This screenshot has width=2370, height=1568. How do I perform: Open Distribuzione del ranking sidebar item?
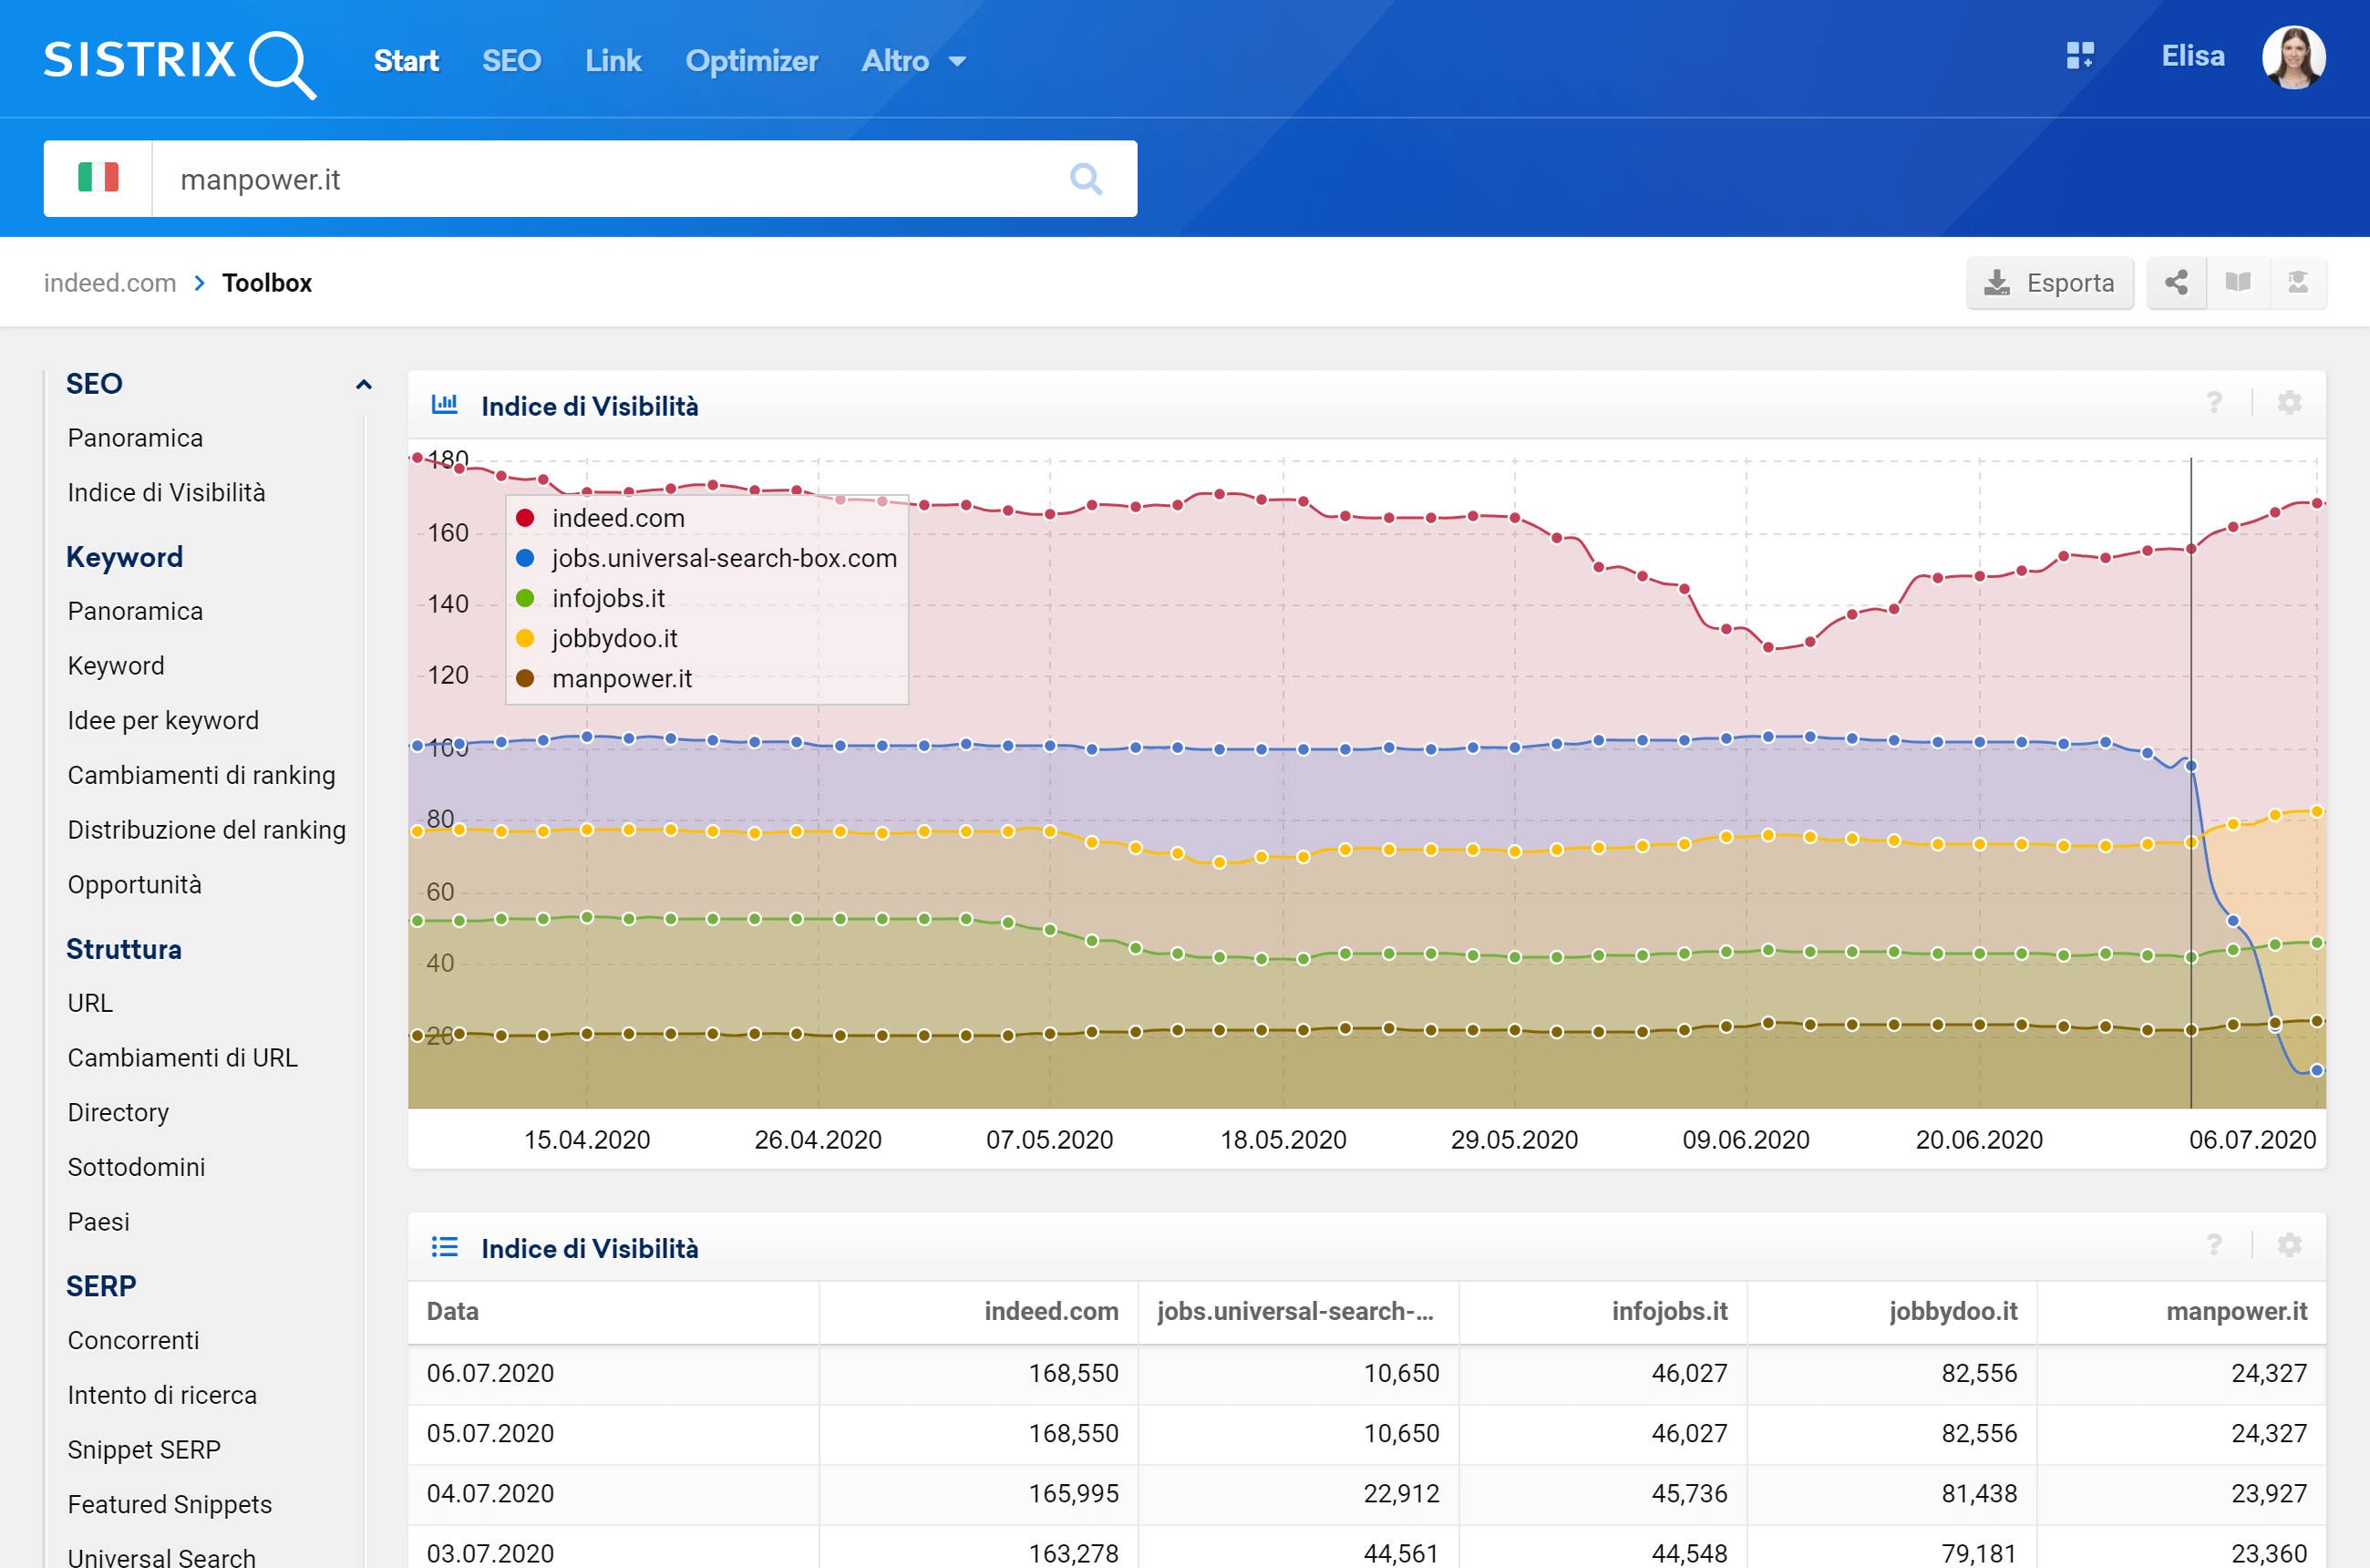[206, 830]
